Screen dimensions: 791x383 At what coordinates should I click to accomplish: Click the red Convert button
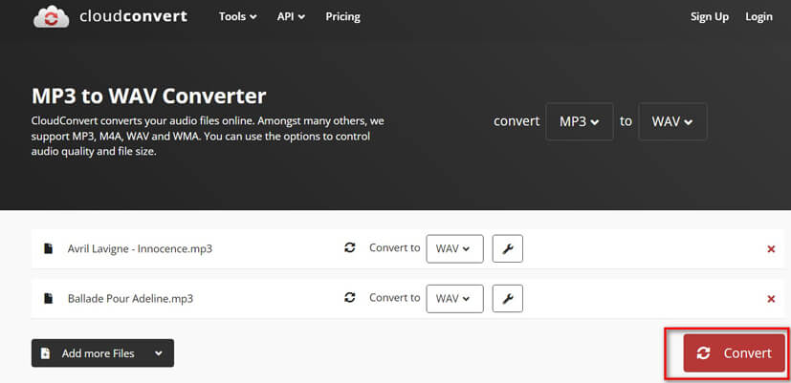pyautogui.click(x=734, y=352)
